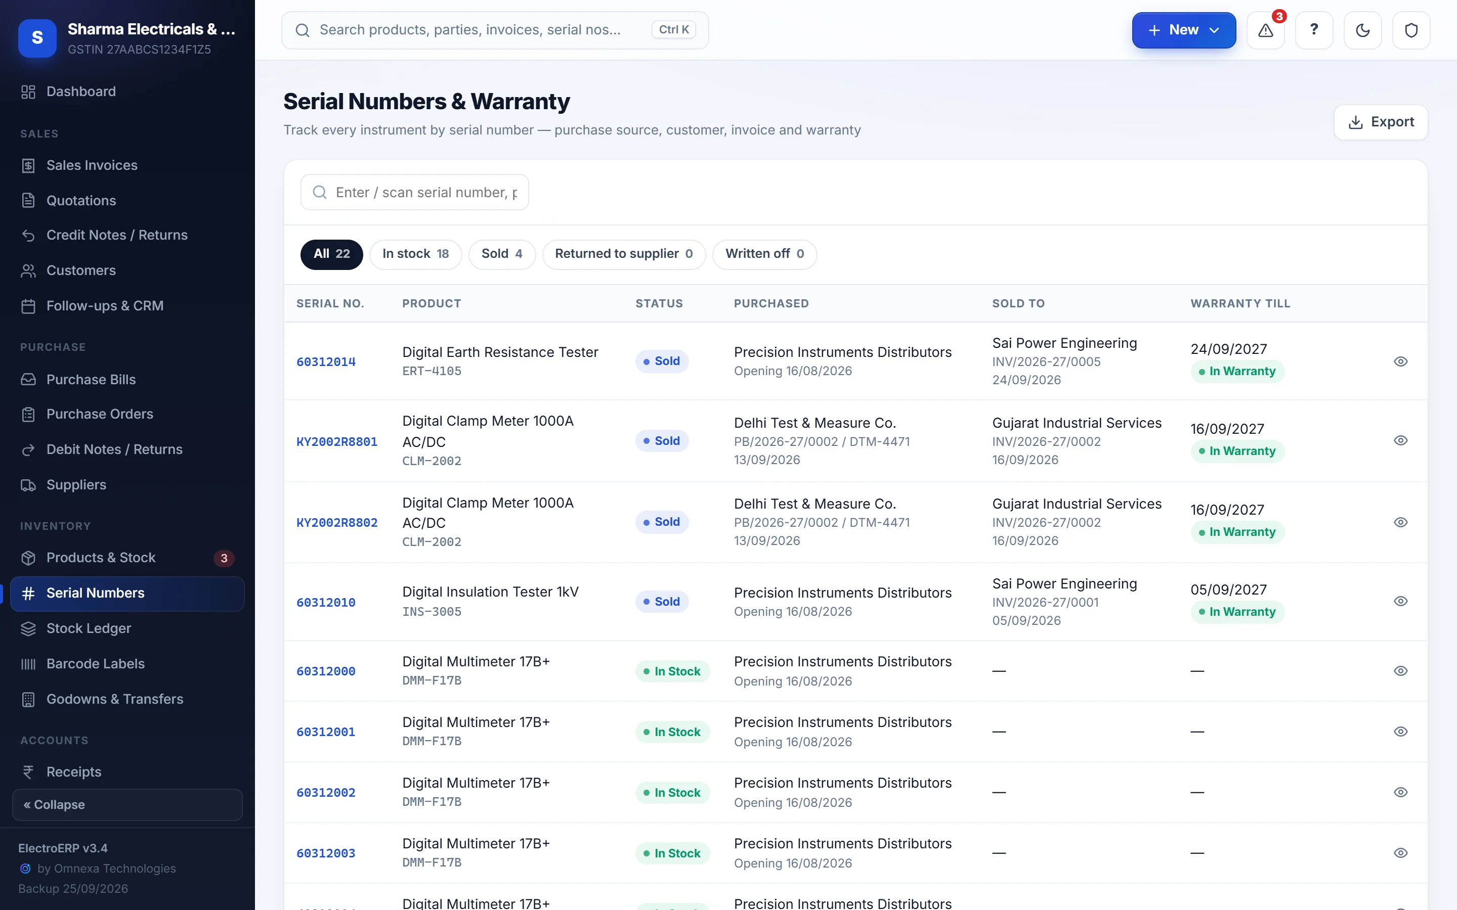1457x910 pixels.
Task: Click invoice INV/2026-27/0001 text
Action: 1045,603
